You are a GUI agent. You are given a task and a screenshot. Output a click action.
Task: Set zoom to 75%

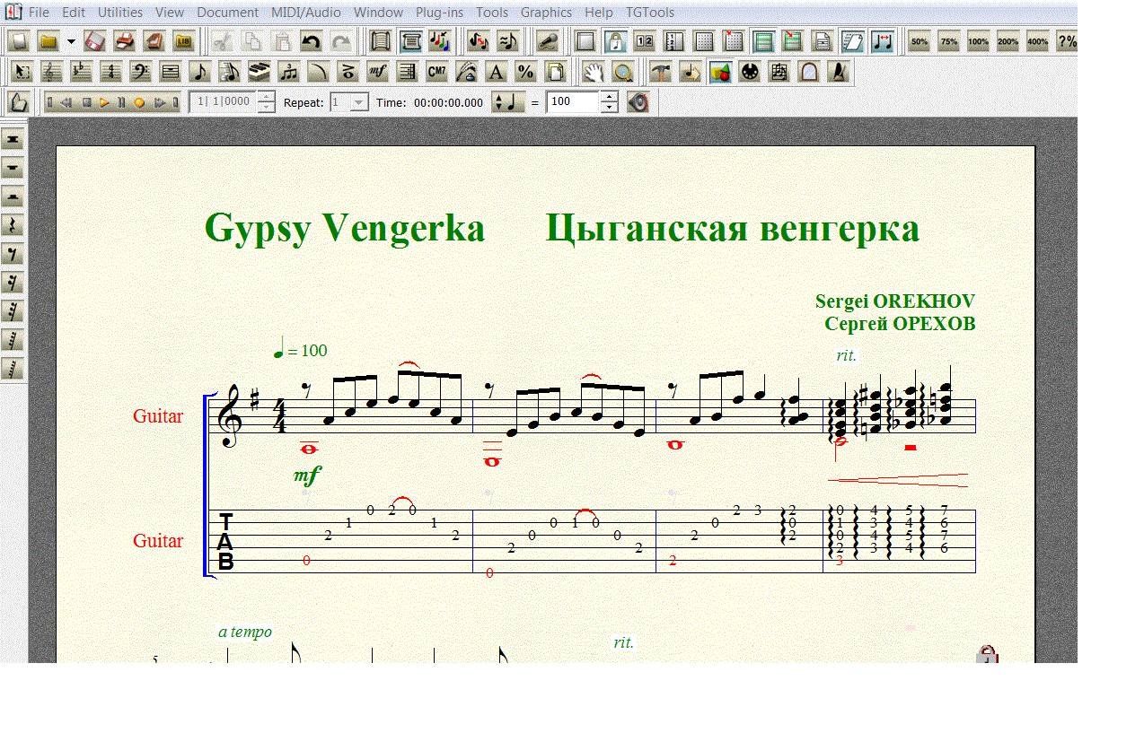pos(949,41)
